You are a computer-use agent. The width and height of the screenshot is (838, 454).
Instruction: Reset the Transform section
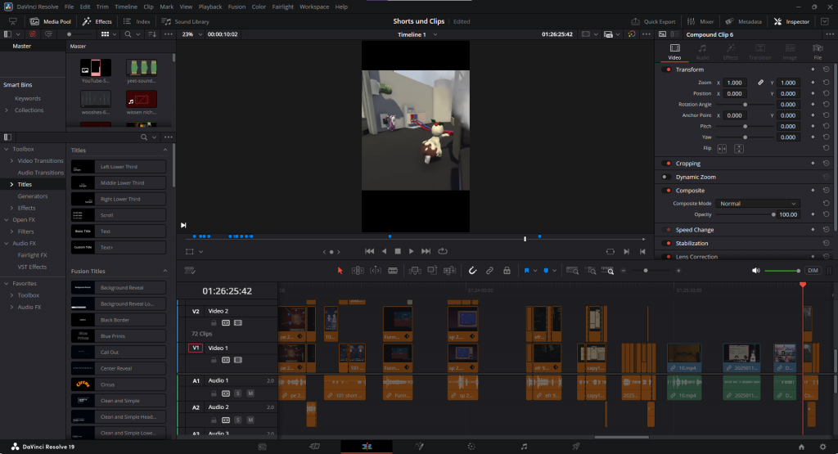[826, 70]
